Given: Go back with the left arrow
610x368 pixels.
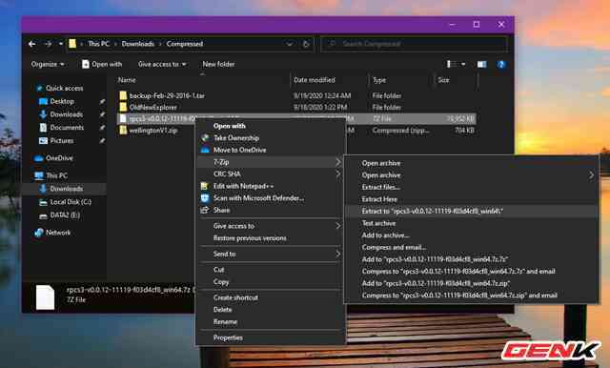Looking at the screenshot, I should point(32,44).
